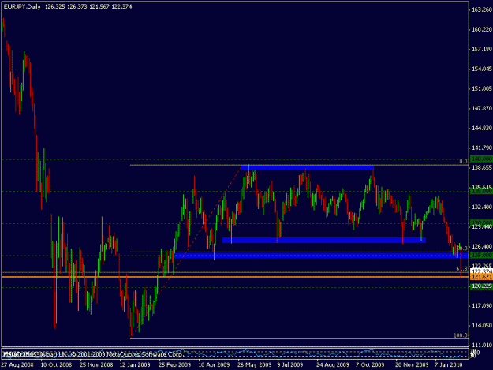Click the 7 Jan 2010 date label
Screen dimensions: 493x370
tap(449, 365)
